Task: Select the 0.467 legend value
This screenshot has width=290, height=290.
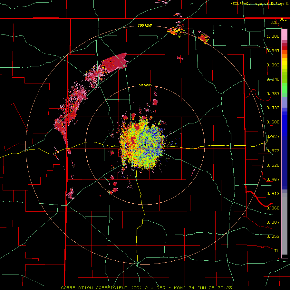Action: click(x=273, y=179)
